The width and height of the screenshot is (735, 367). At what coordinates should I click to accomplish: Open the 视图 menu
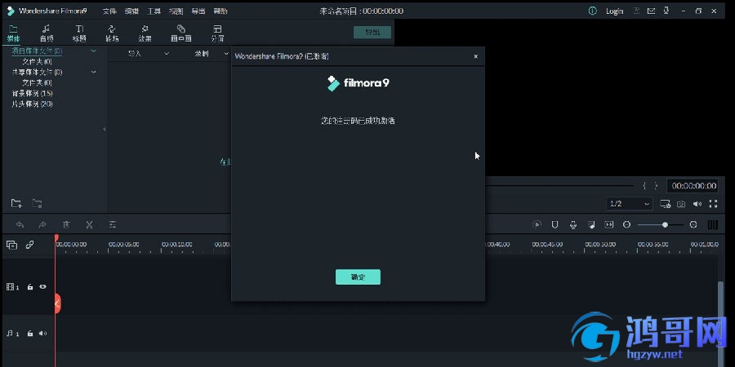tap(176, 11)
